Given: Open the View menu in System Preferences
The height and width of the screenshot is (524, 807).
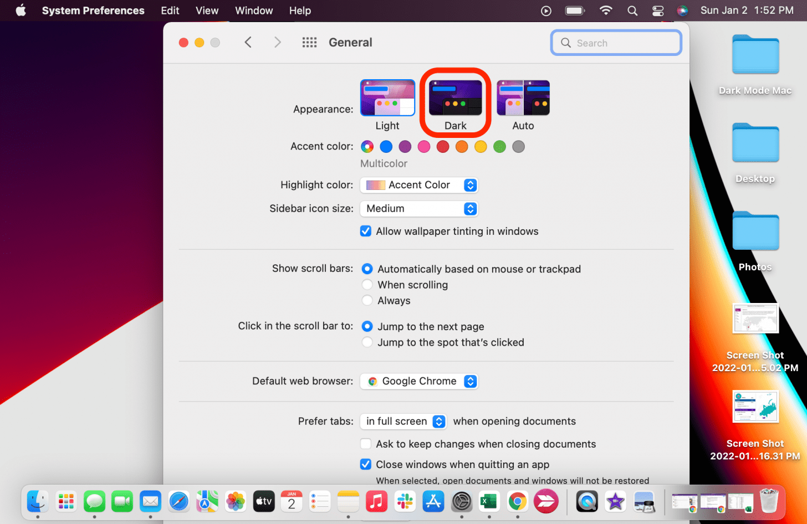Looking at the screenshot, I should click(x=206, y=10).
